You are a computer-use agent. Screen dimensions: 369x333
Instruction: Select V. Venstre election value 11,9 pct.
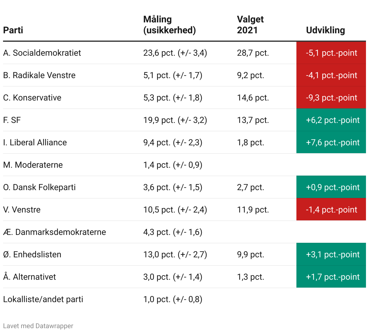[253, 210]
